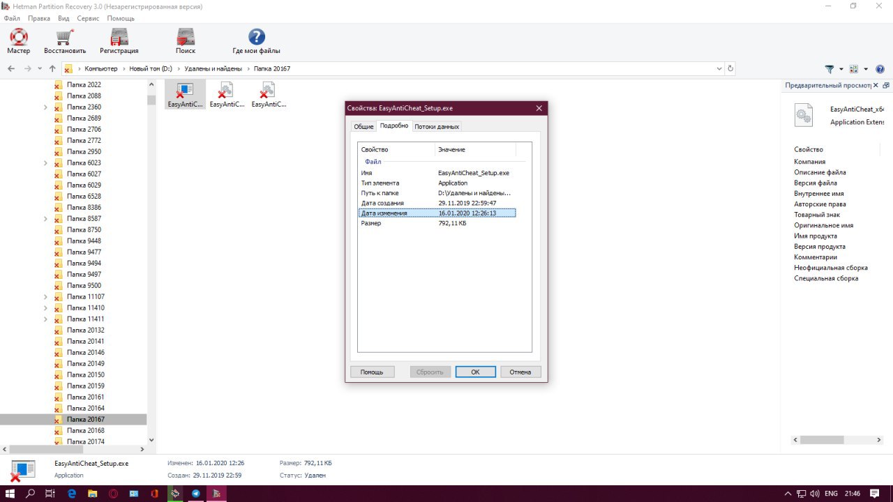The height and width of the screenshot is (502, 893).
Task: Click the taskbar search magnifier icon
Action: [x=30, y=494]
